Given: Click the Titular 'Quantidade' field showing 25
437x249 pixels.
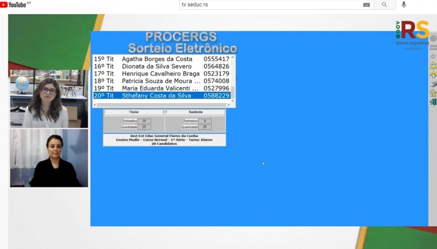Looking at the screenshot, I should point(144,127).
